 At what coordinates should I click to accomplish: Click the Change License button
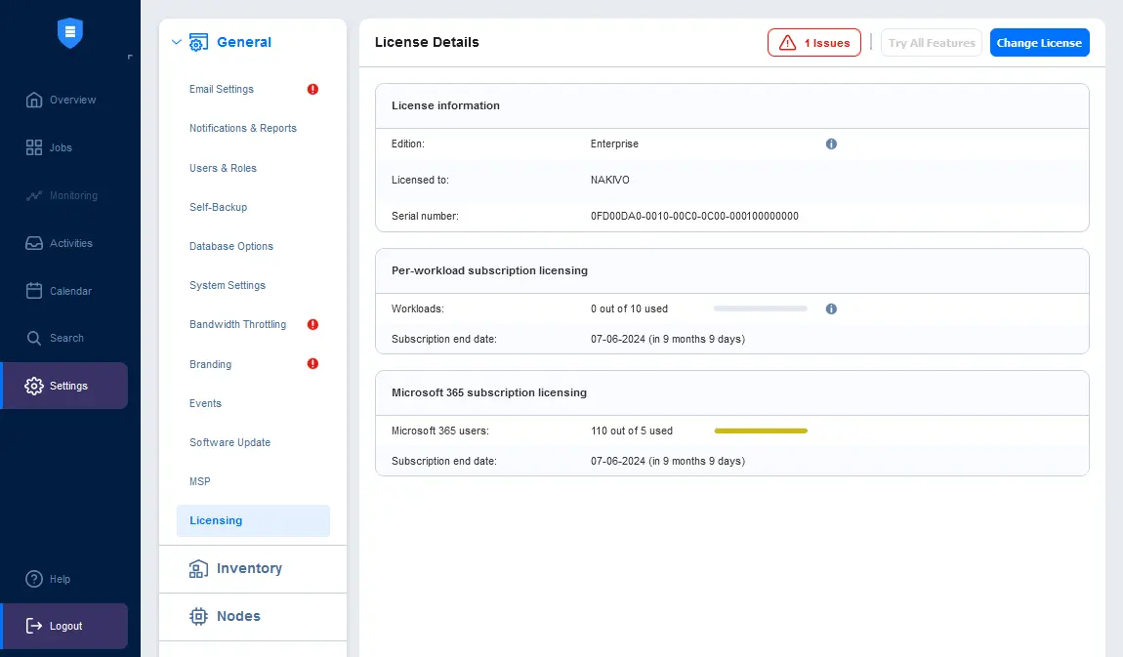pyautogui.click(x=1039, y=43)
